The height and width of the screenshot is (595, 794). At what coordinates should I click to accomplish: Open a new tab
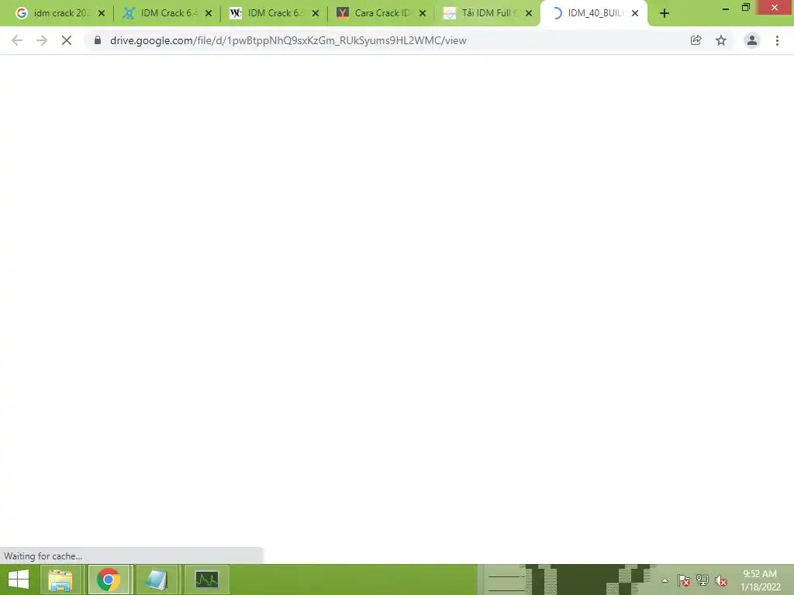(665, 13)
